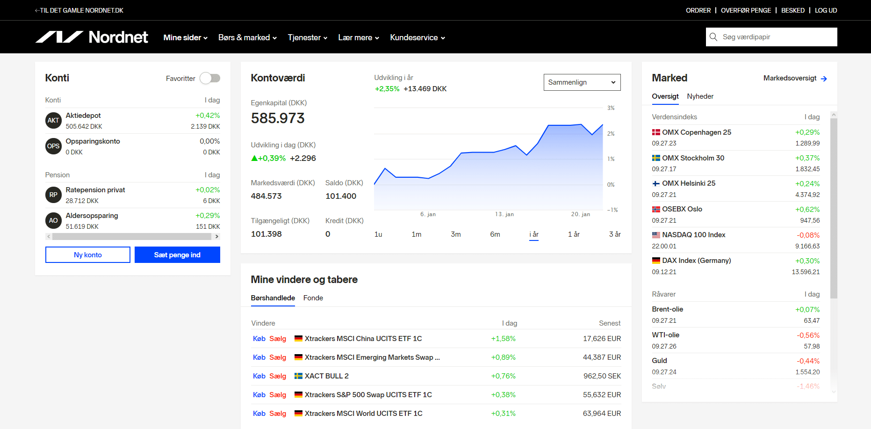Viewport: 871px width, 429px height.
Task: Open the Sammenlign dropdown
Action: click(x=582, y=82)
